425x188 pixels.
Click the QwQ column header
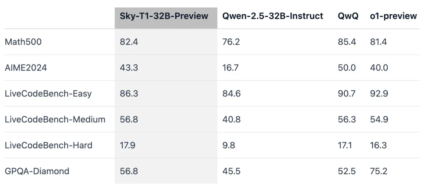(x=348, y=16)
